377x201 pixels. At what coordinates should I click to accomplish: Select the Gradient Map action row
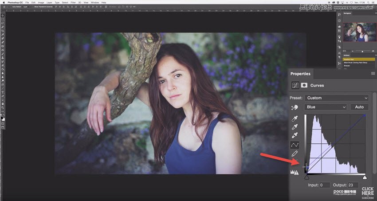click(x=359, y=59)
